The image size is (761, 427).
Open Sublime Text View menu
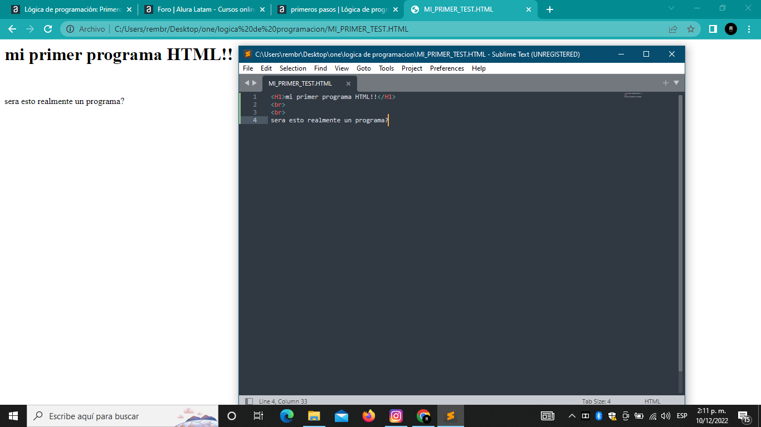click(x=342, y=68)
